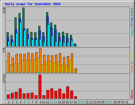The height and width of the screenshot is (105, 135).
Task: Click the 137022 y-axis label
Action: point(4,78)
